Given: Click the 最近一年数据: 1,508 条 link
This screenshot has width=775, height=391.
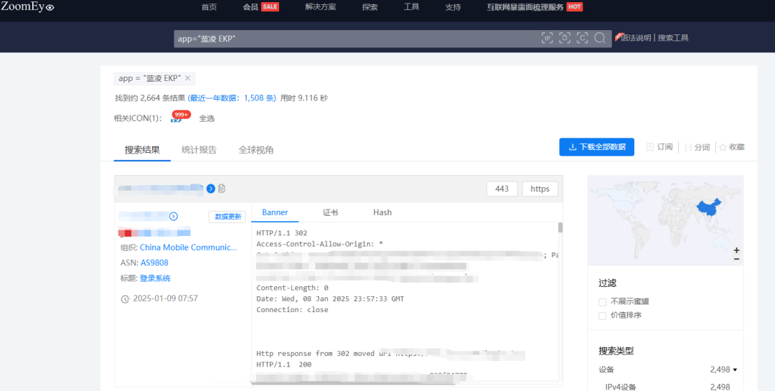Looking at the screenshot, I should coord(232,98).
